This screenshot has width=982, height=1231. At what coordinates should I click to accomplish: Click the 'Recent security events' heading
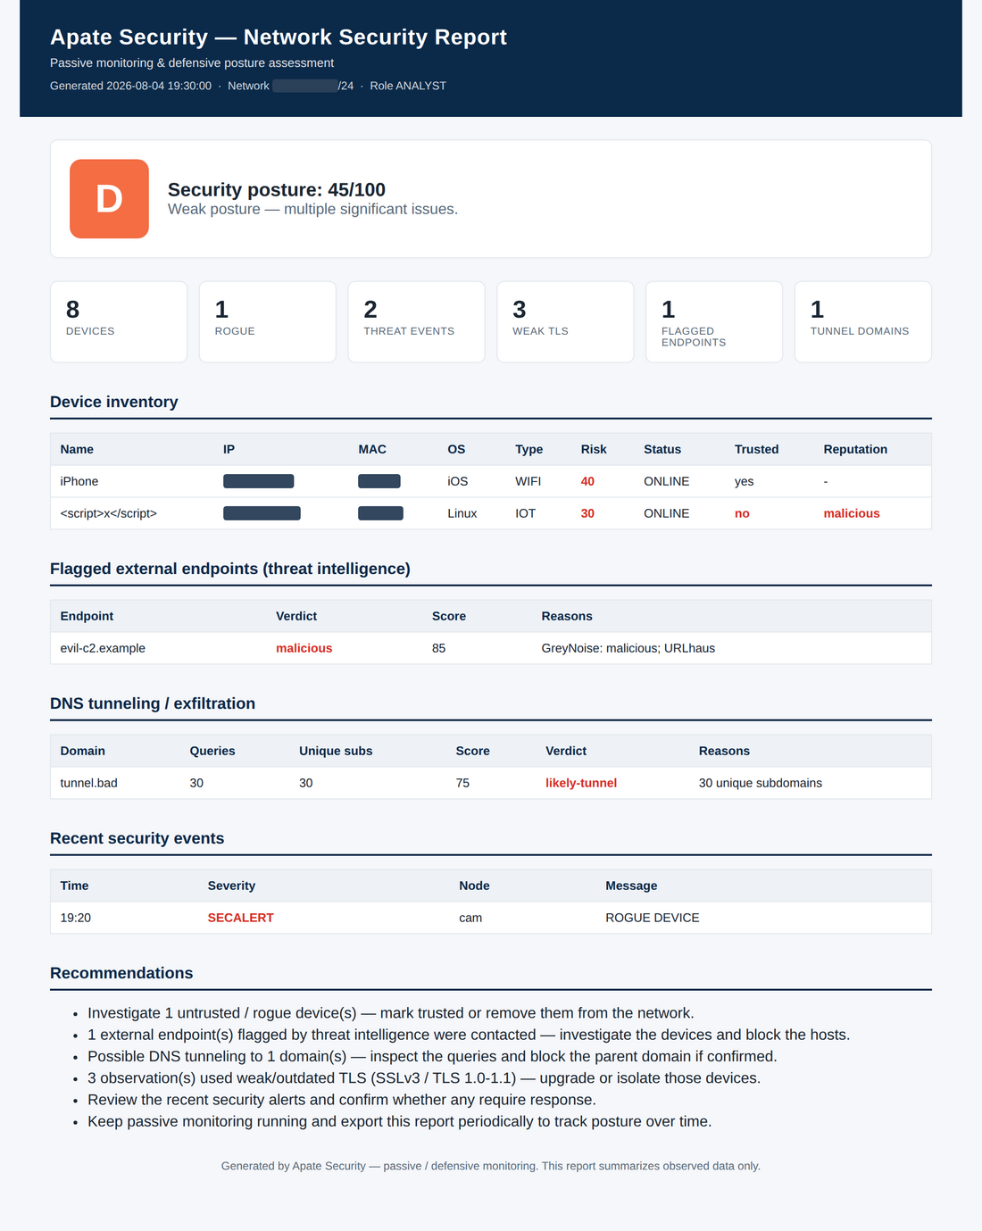[137, 838]
